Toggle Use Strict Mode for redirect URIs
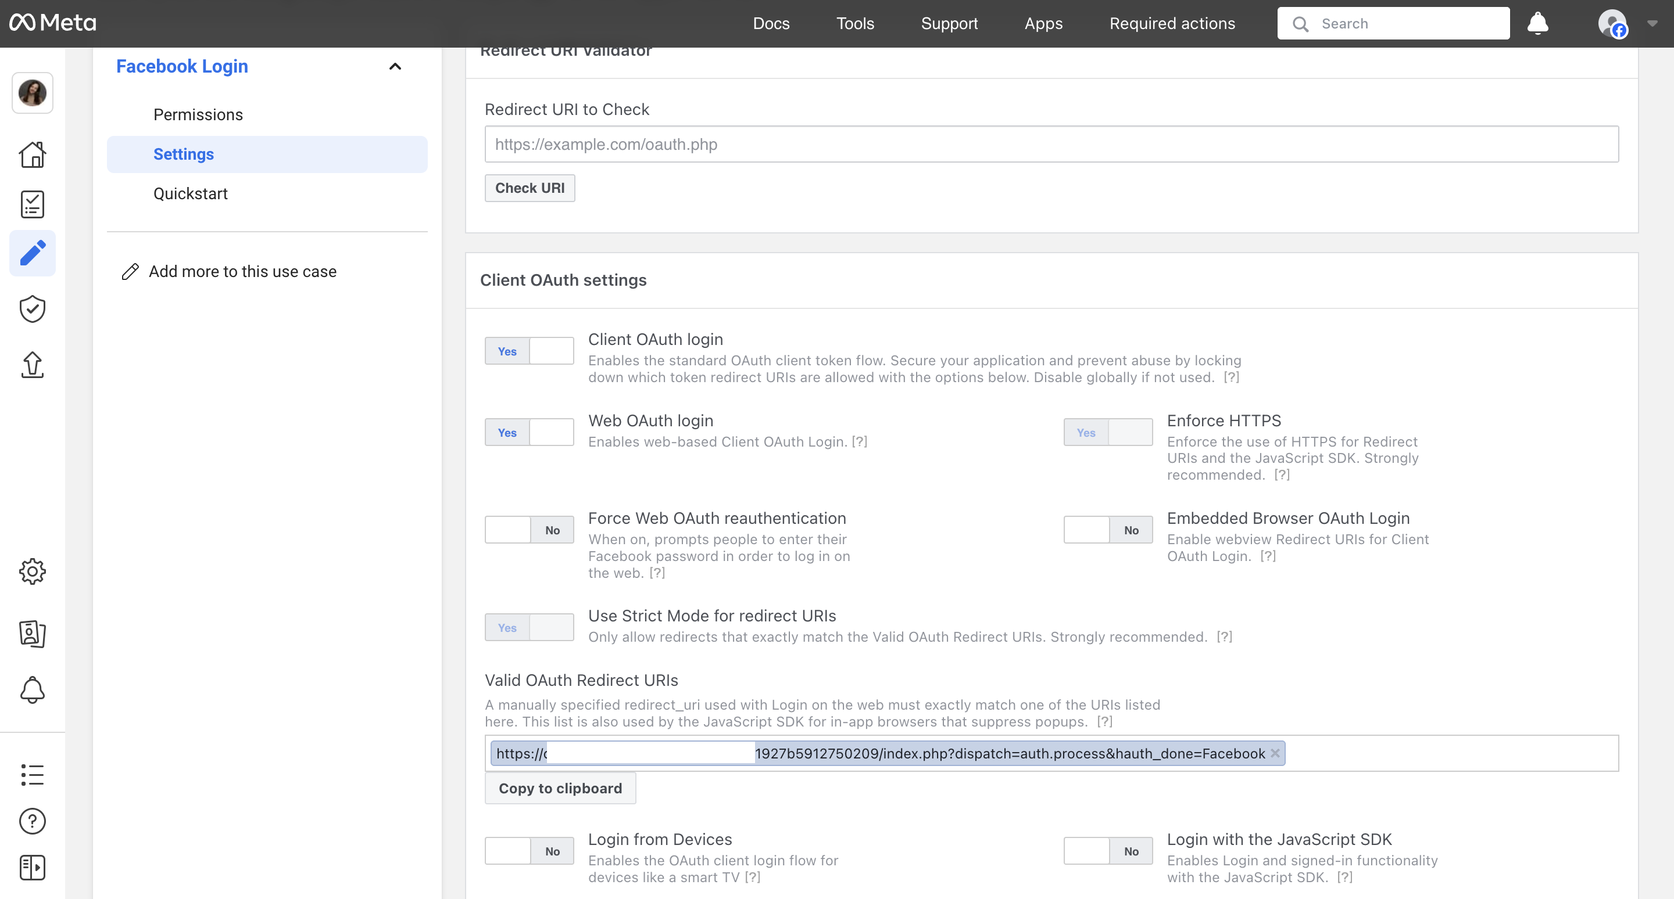The image size is (1674, 899). tap(529, 627)
